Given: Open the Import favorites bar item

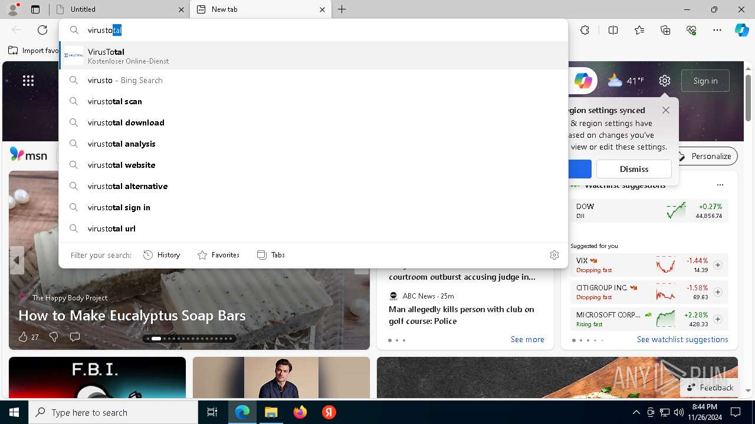Looking at the screenshot, I should pos(34,51).
